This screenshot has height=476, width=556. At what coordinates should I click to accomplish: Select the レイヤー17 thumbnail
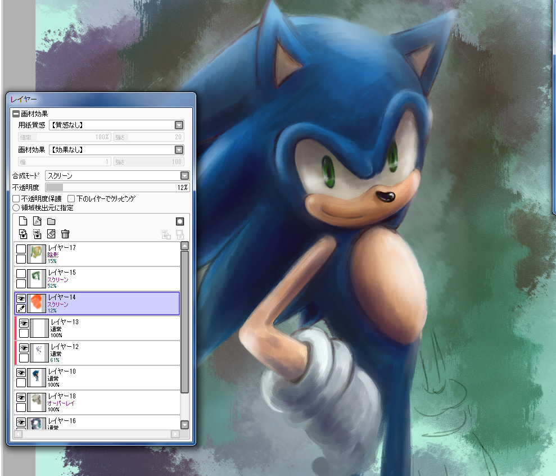click(x=37, y=254)
